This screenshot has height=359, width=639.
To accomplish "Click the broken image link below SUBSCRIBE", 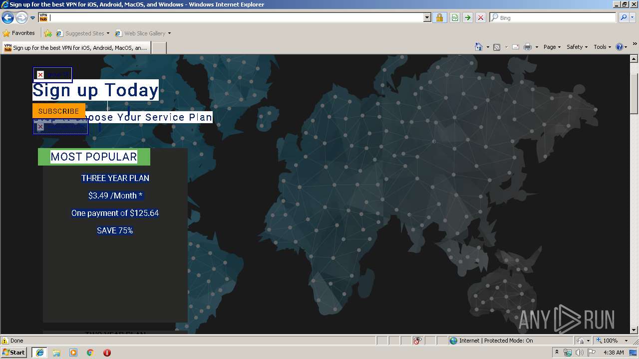I will tap(60, 127).
